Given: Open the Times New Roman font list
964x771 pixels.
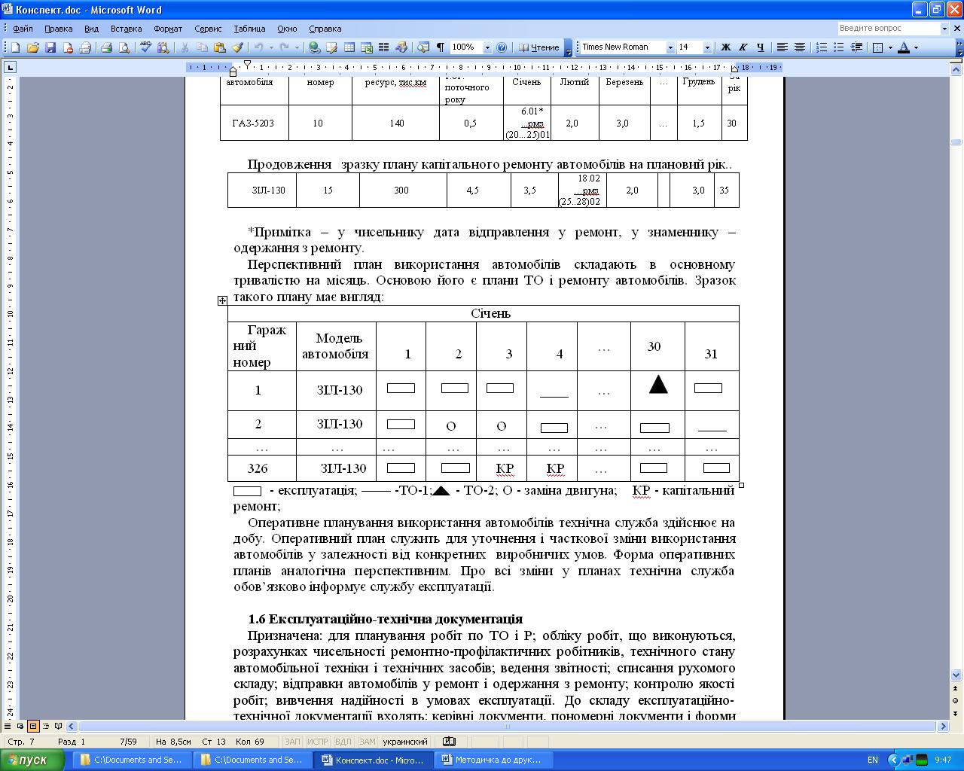Looking at the screenshot, I should pos(670,47).
